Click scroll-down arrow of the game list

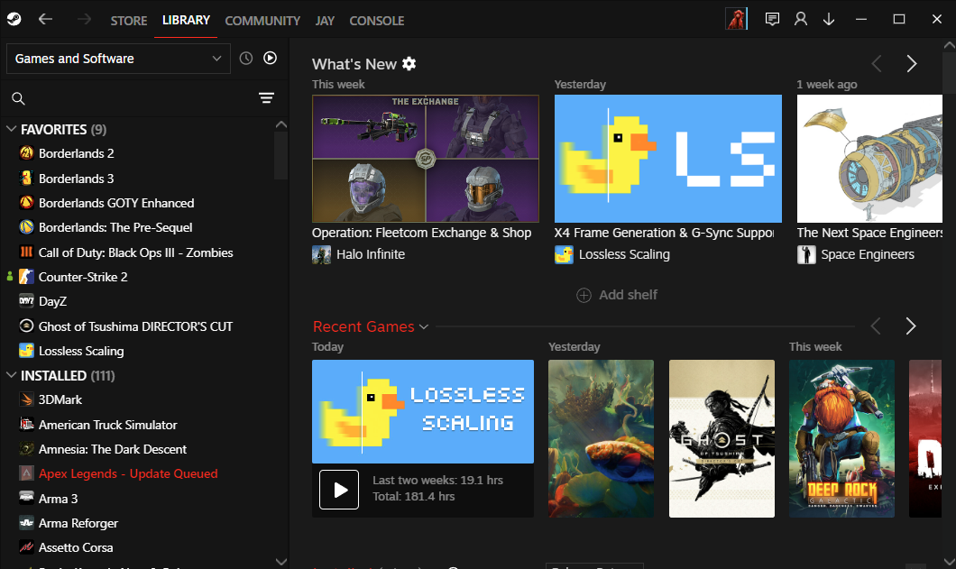click(281, 562)
